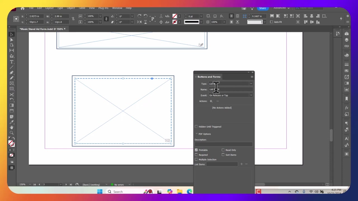Viewport: 358px width, 201px height.
Task: Click Rotate 90° clockwise icon
Action: pyautogui.click(x=139, y=16)
